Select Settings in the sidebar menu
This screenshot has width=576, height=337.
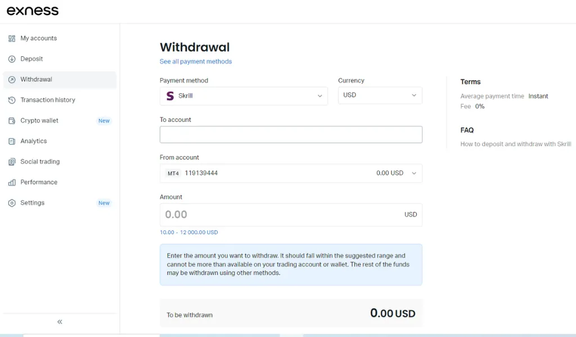(34, 203)
